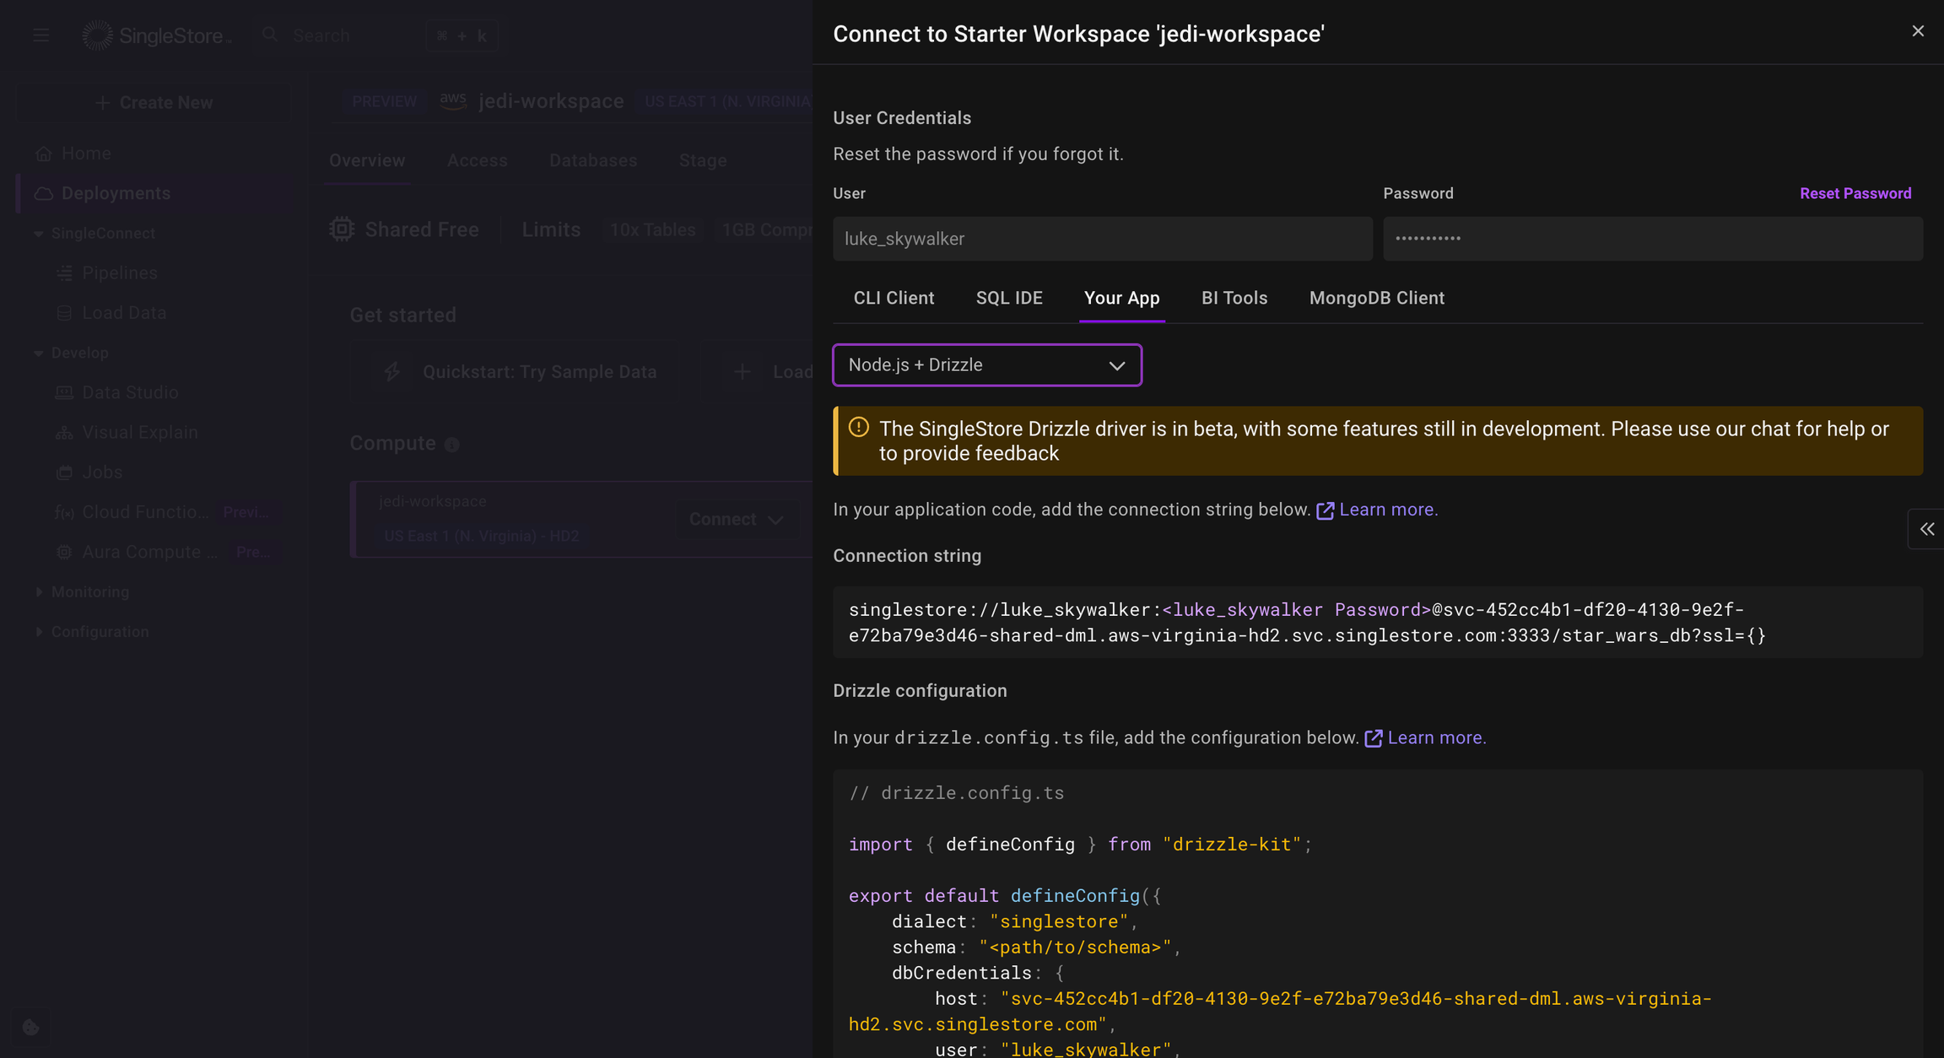
Task: Open the Node.js + Drizzle framework dropdown
Action: coord(986,364)
